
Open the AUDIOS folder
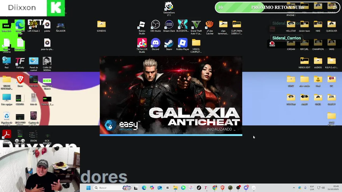tap(318, 63)
